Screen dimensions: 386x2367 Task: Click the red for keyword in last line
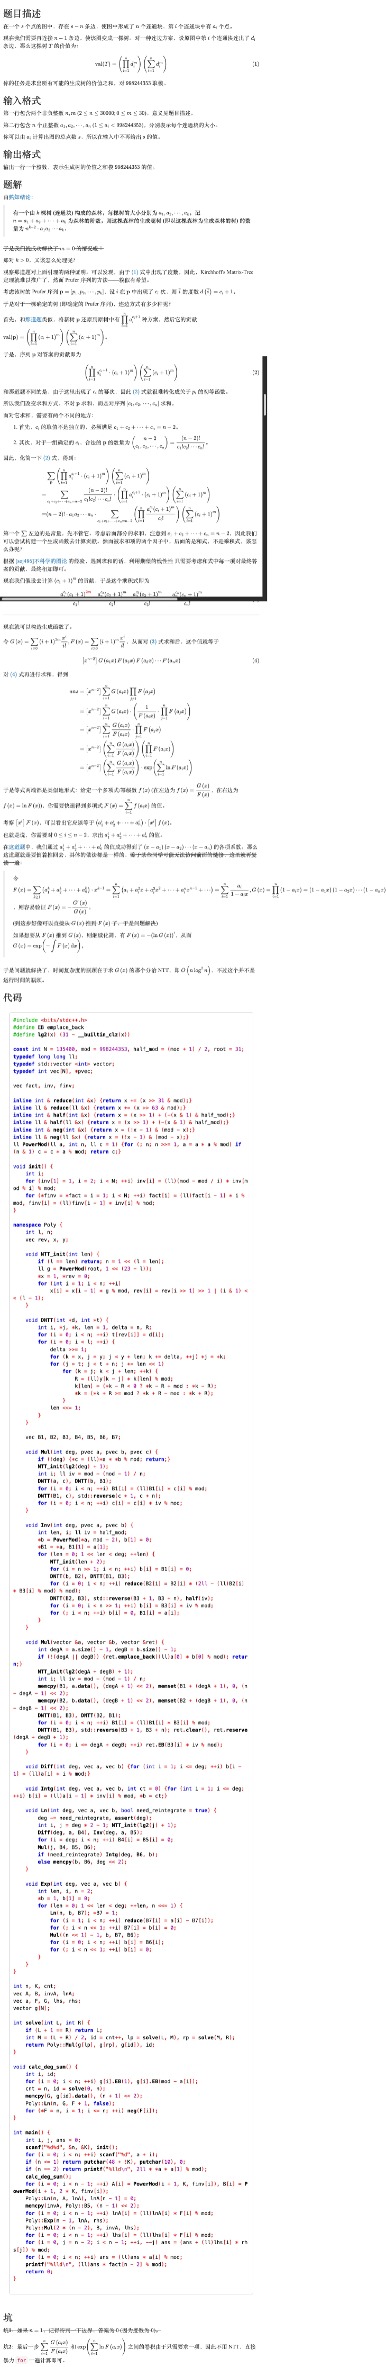[22, 2360]
